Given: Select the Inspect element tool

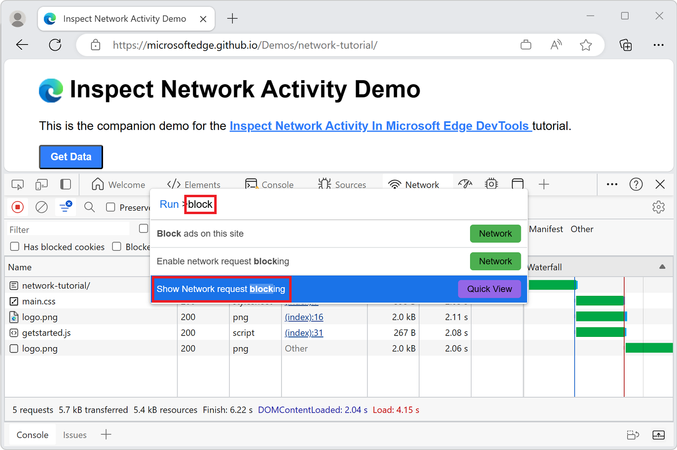Looking at the screenshot, I should (17, 185).
